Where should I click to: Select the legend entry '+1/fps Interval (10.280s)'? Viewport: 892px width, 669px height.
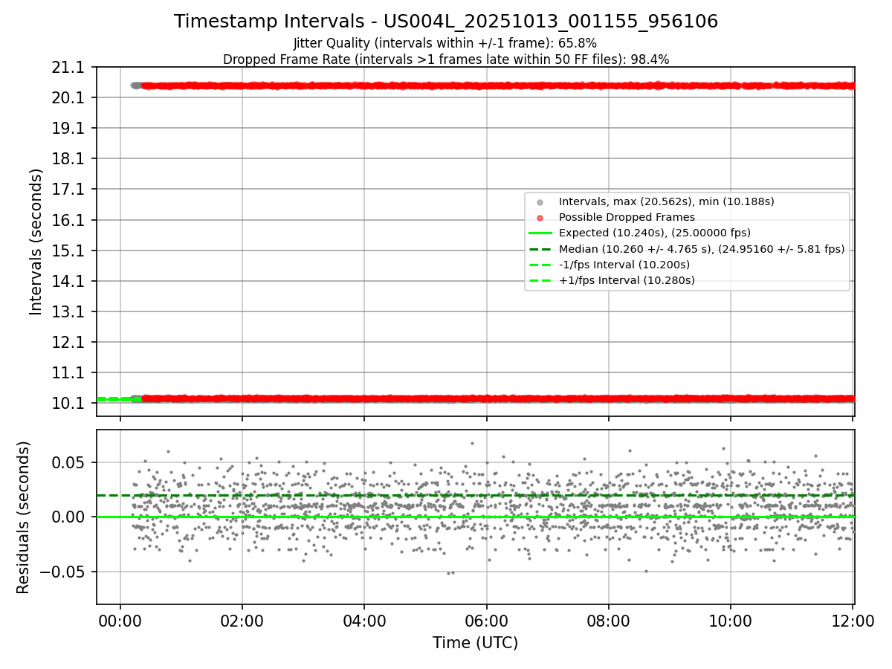pos(627,280)
